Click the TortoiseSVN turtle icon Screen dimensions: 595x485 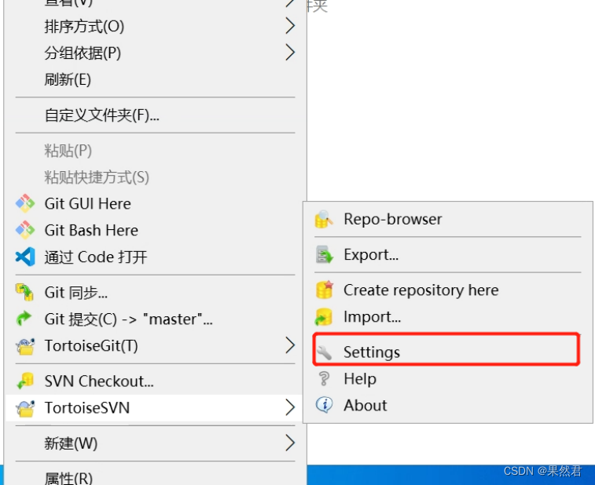25,408
